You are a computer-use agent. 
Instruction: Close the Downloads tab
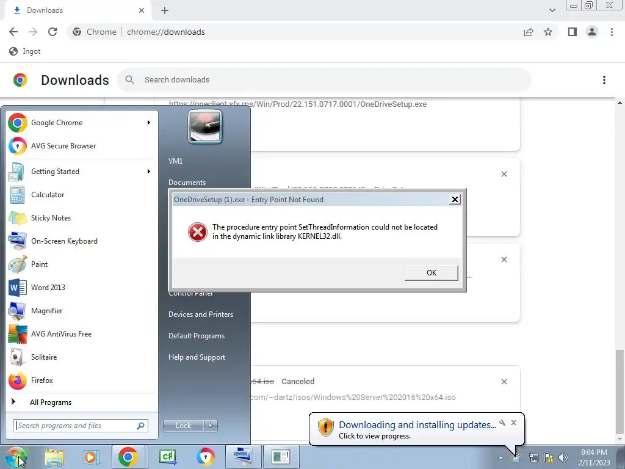coord(142,10)
